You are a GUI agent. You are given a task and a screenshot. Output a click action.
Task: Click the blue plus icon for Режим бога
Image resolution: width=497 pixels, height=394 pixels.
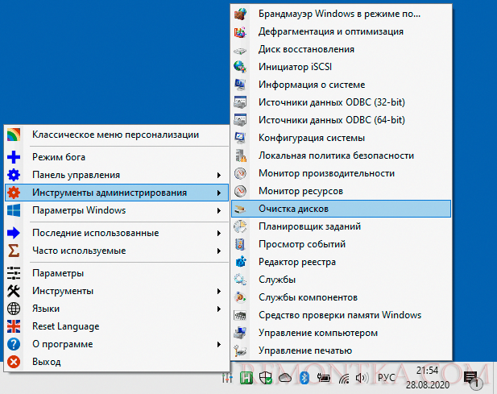[x=14, y=157]
